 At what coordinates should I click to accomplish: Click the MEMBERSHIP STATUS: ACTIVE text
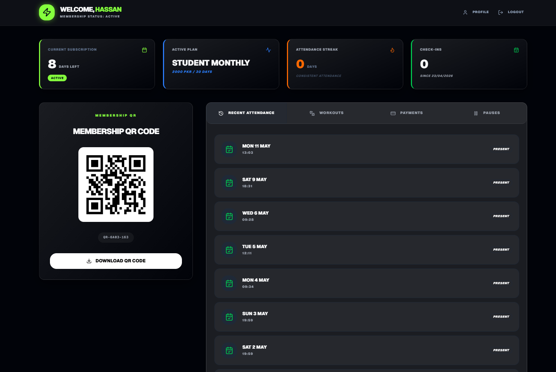click(x=90, y=16)
